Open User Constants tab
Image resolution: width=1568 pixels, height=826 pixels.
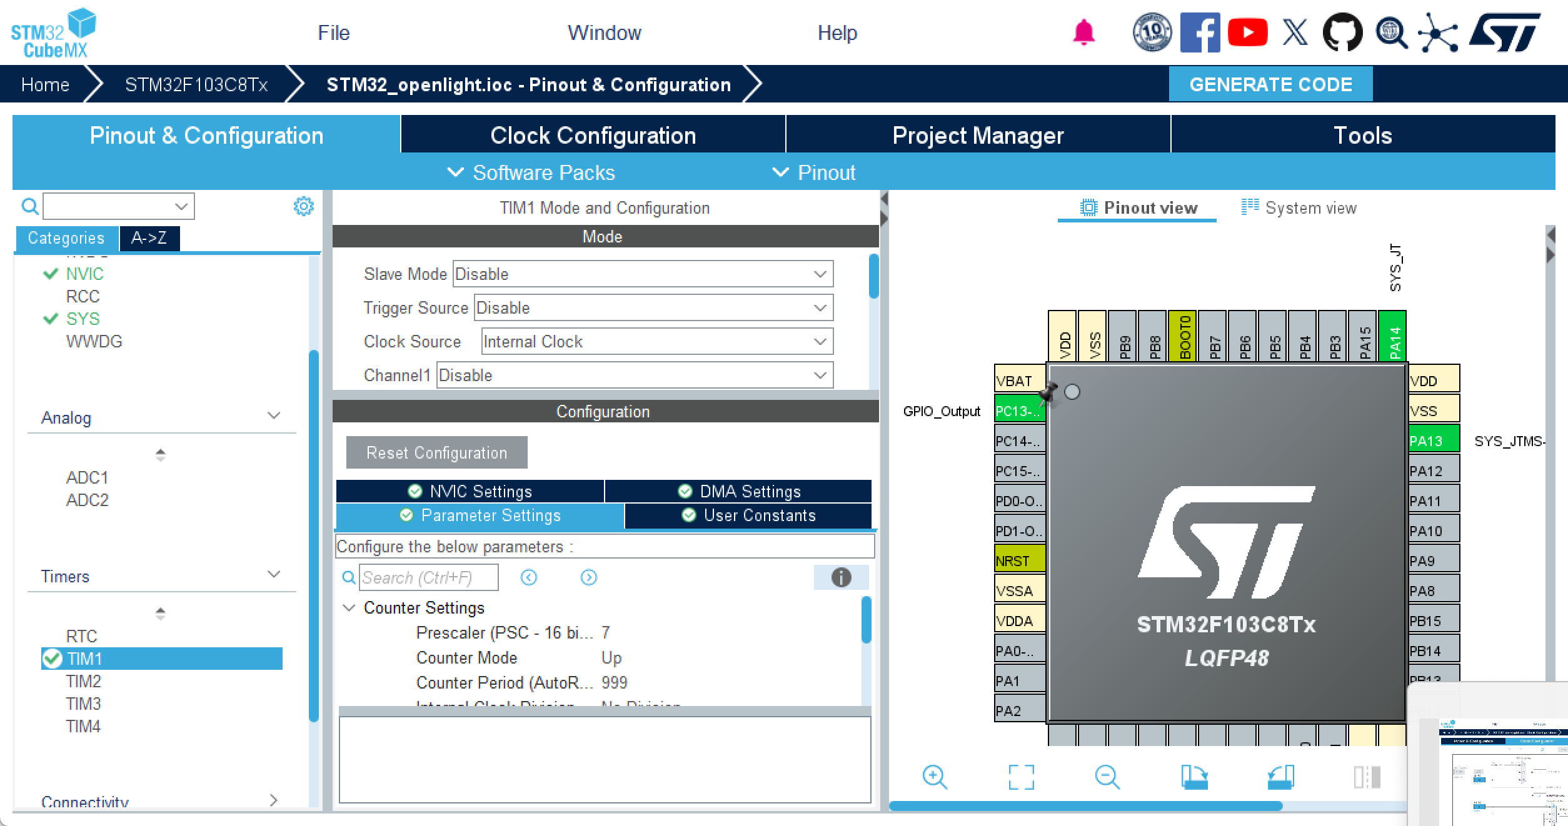coord(748,515)
